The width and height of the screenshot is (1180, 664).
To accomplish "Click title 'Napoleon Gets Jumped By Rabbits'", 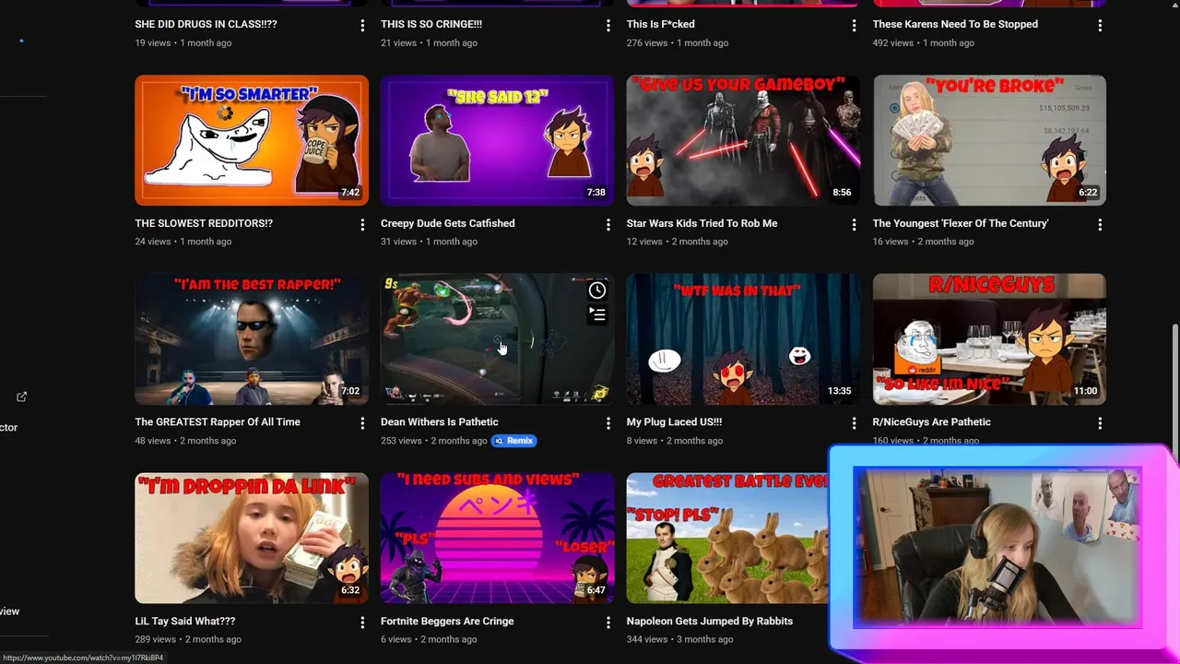I will point(710,621).
